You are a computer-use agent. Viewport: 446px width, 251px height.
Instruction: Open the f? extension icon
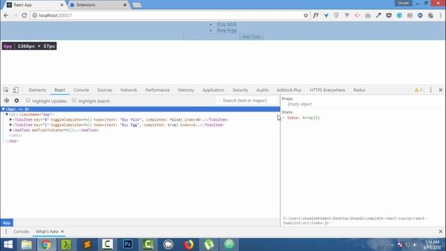click(x=316, y=15)
